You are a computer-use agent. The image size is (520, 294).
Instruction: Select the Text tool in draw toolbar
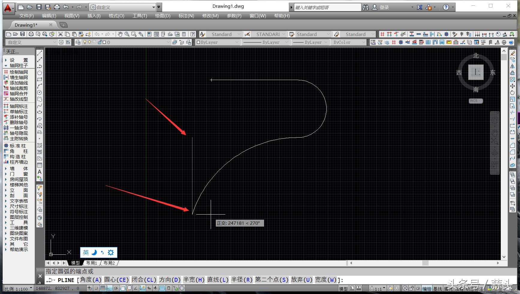click(x=39, y=172)
